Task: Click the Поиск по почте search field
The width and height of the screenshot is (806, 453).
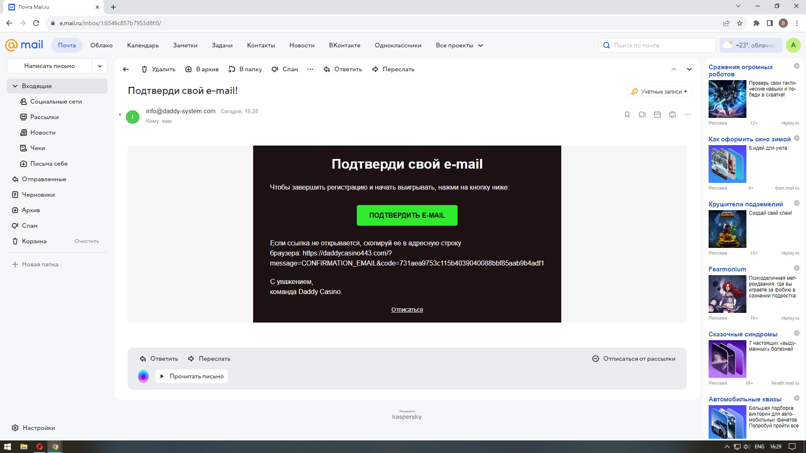Action: point(657,45)
